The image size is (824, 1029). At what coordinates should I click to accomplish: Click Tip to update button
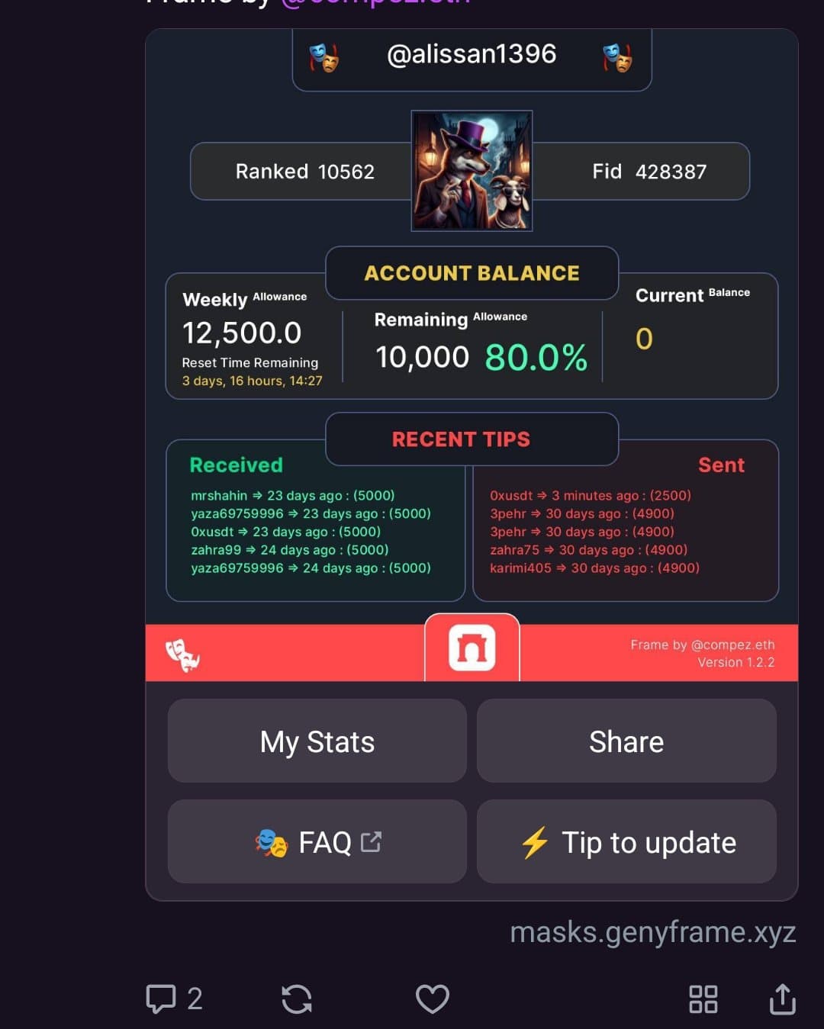point(626,841)
